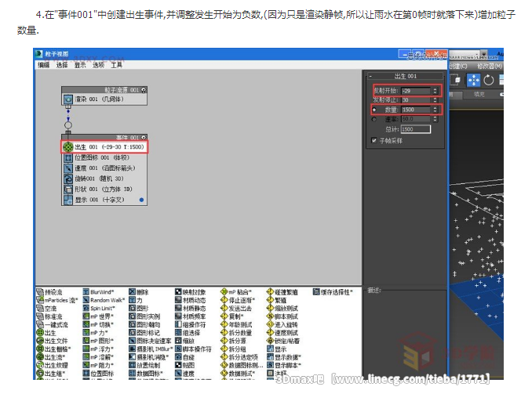Click the 速率 spinner arrows
This screenshot has width=521, height=394.
click(435, 119)
